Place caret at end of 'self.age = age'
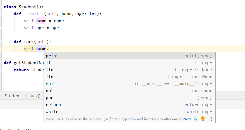The image size is (245, 130). 59,28
